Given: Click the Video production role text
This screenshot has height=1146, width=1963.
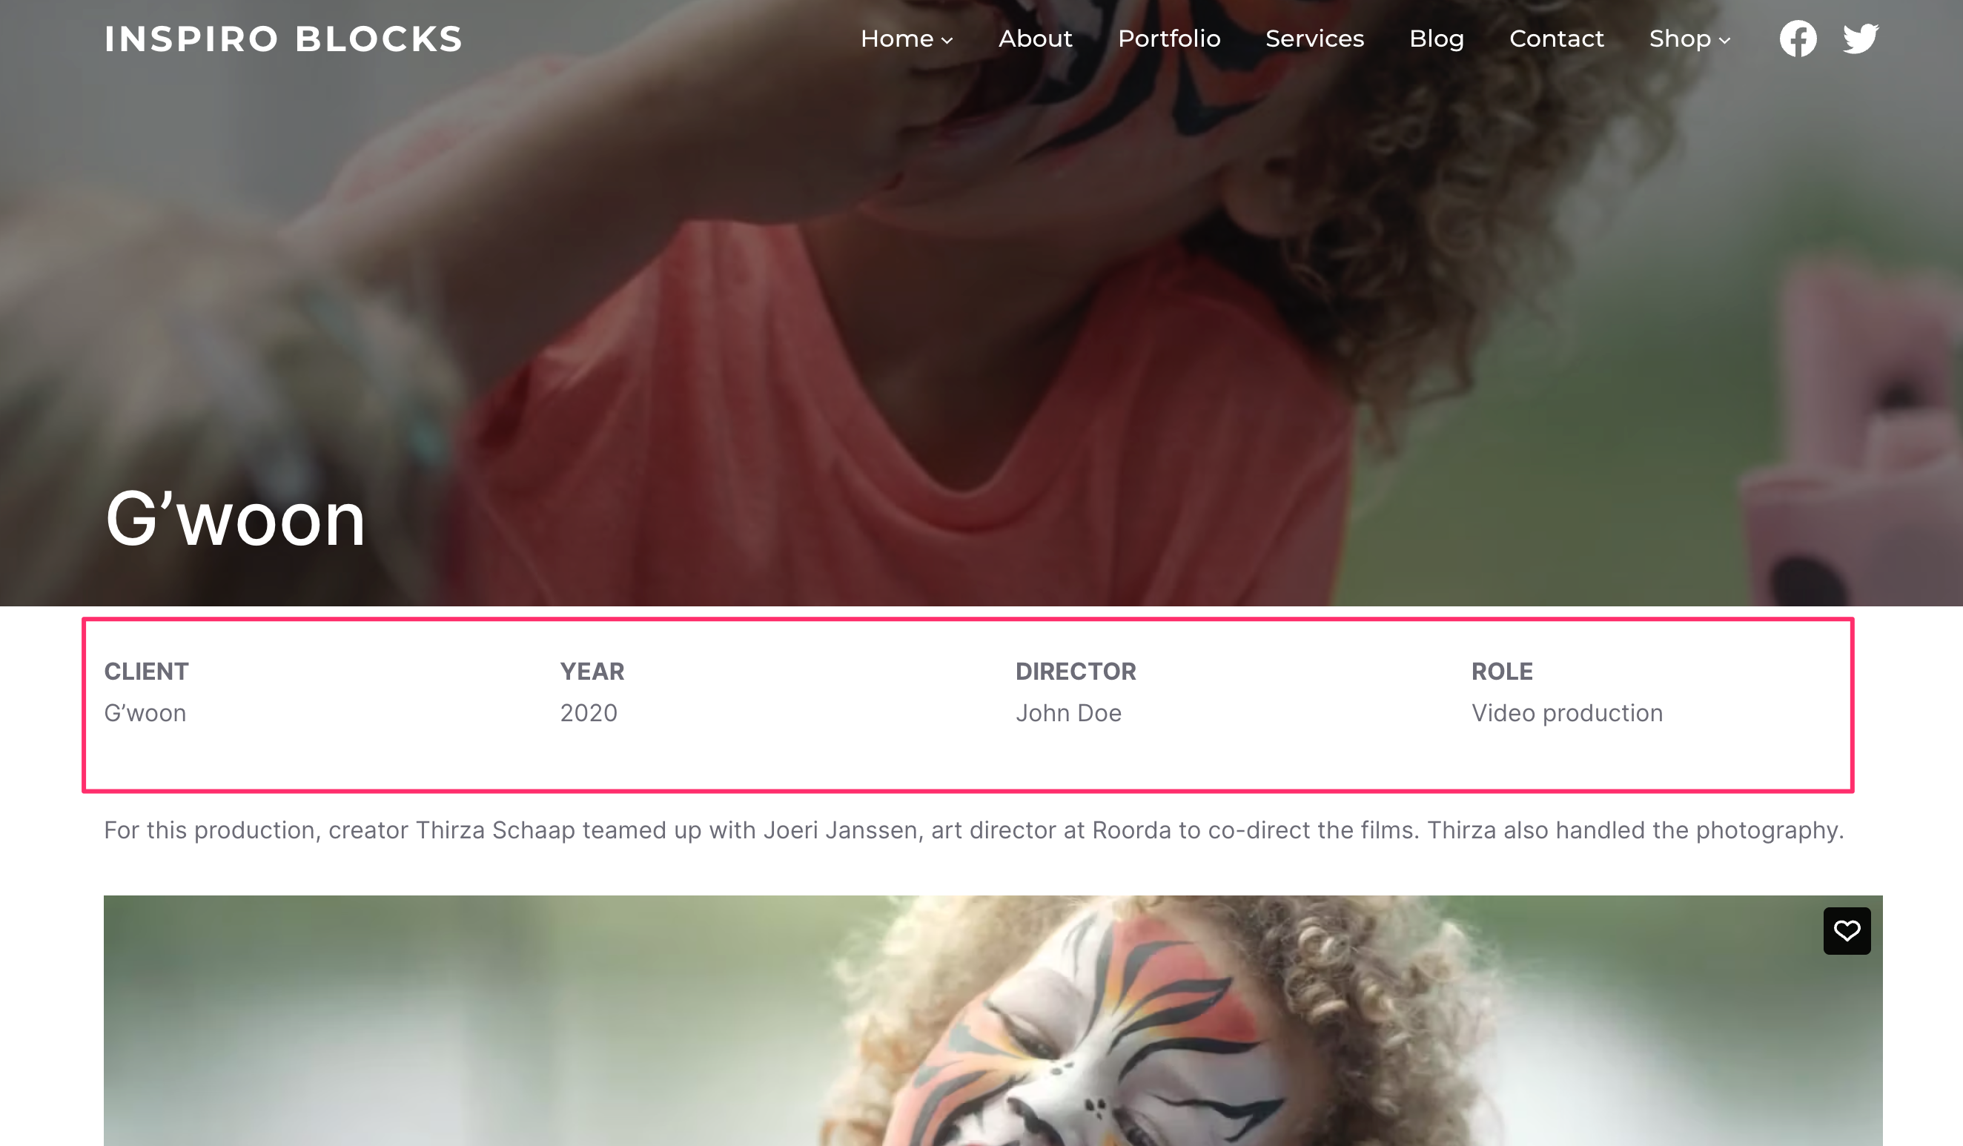Looking at the screenshot, I should (1566, 713).
